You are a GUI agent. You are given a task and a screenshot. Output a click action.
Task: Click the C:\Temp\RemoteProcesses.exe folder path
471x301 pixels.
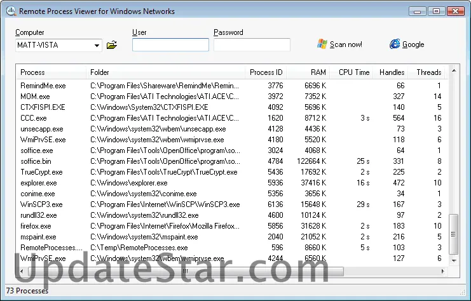click(x=139, y=248)
